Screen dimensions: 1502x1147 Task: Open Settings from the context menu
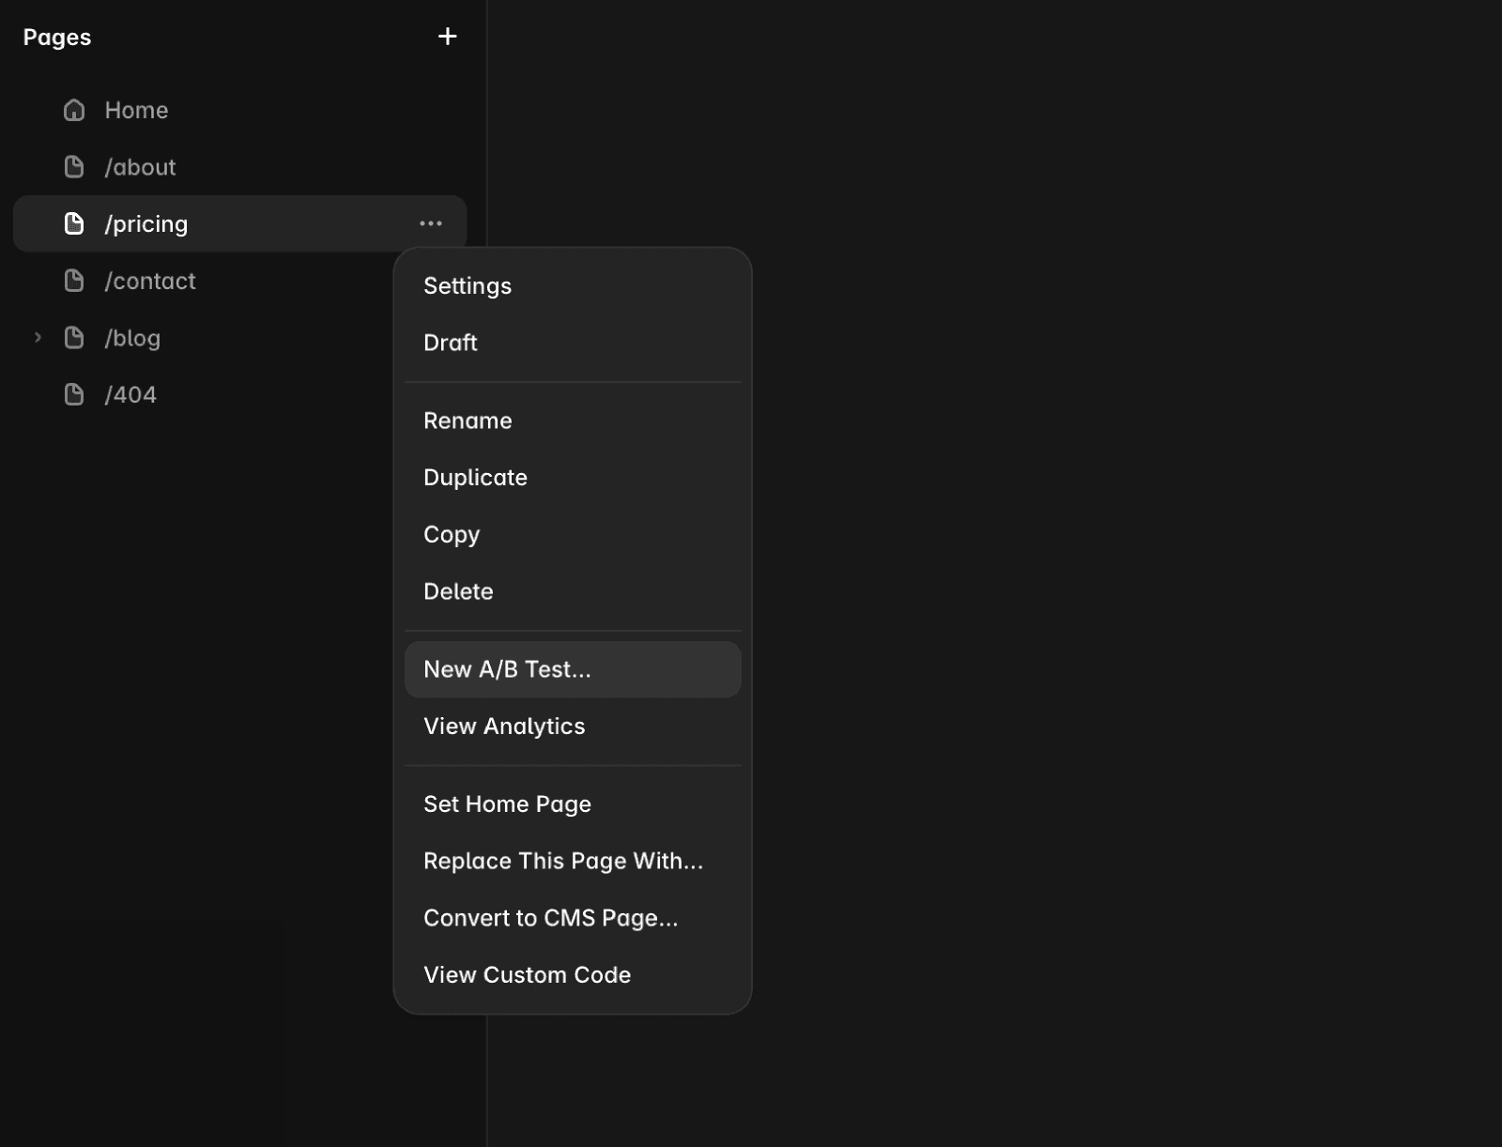point(573,285)
